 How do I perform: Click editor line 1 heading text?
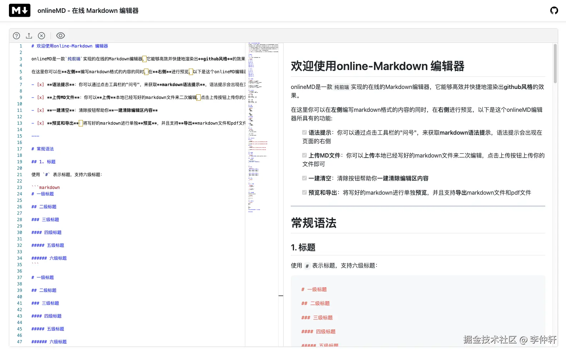pos(70,46)
